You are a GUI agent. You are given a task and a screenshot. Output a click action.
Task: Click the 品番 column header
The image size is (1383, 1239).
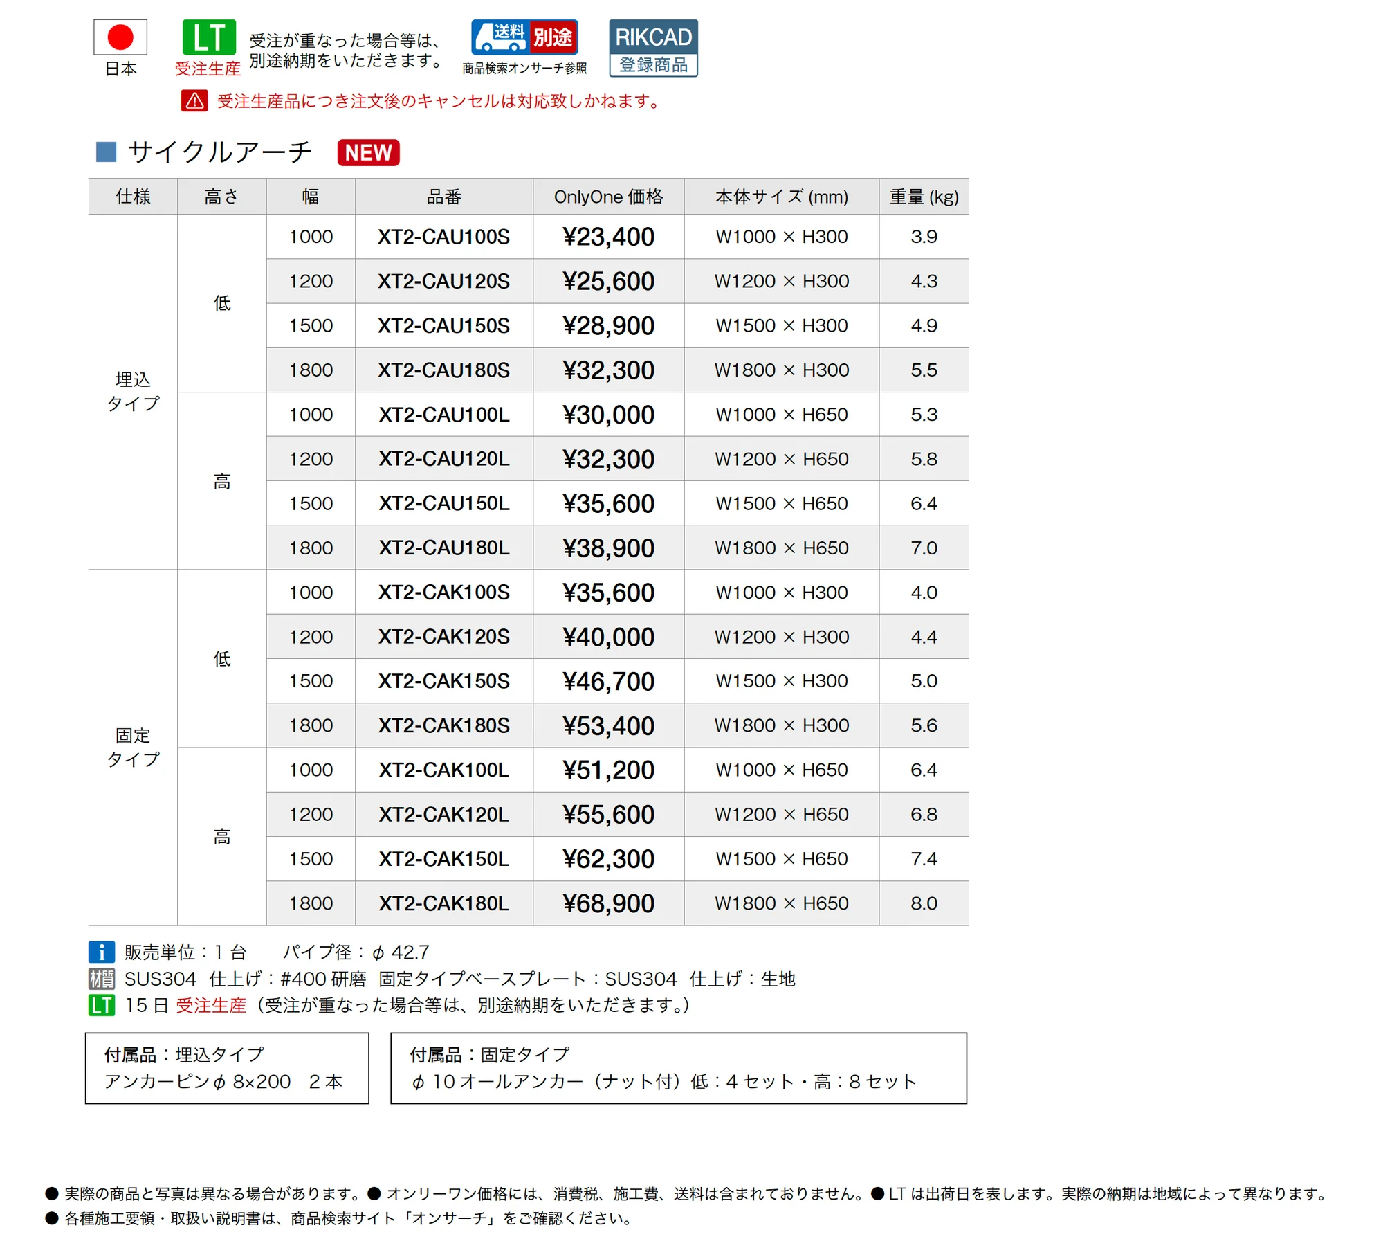pos(443,197)
